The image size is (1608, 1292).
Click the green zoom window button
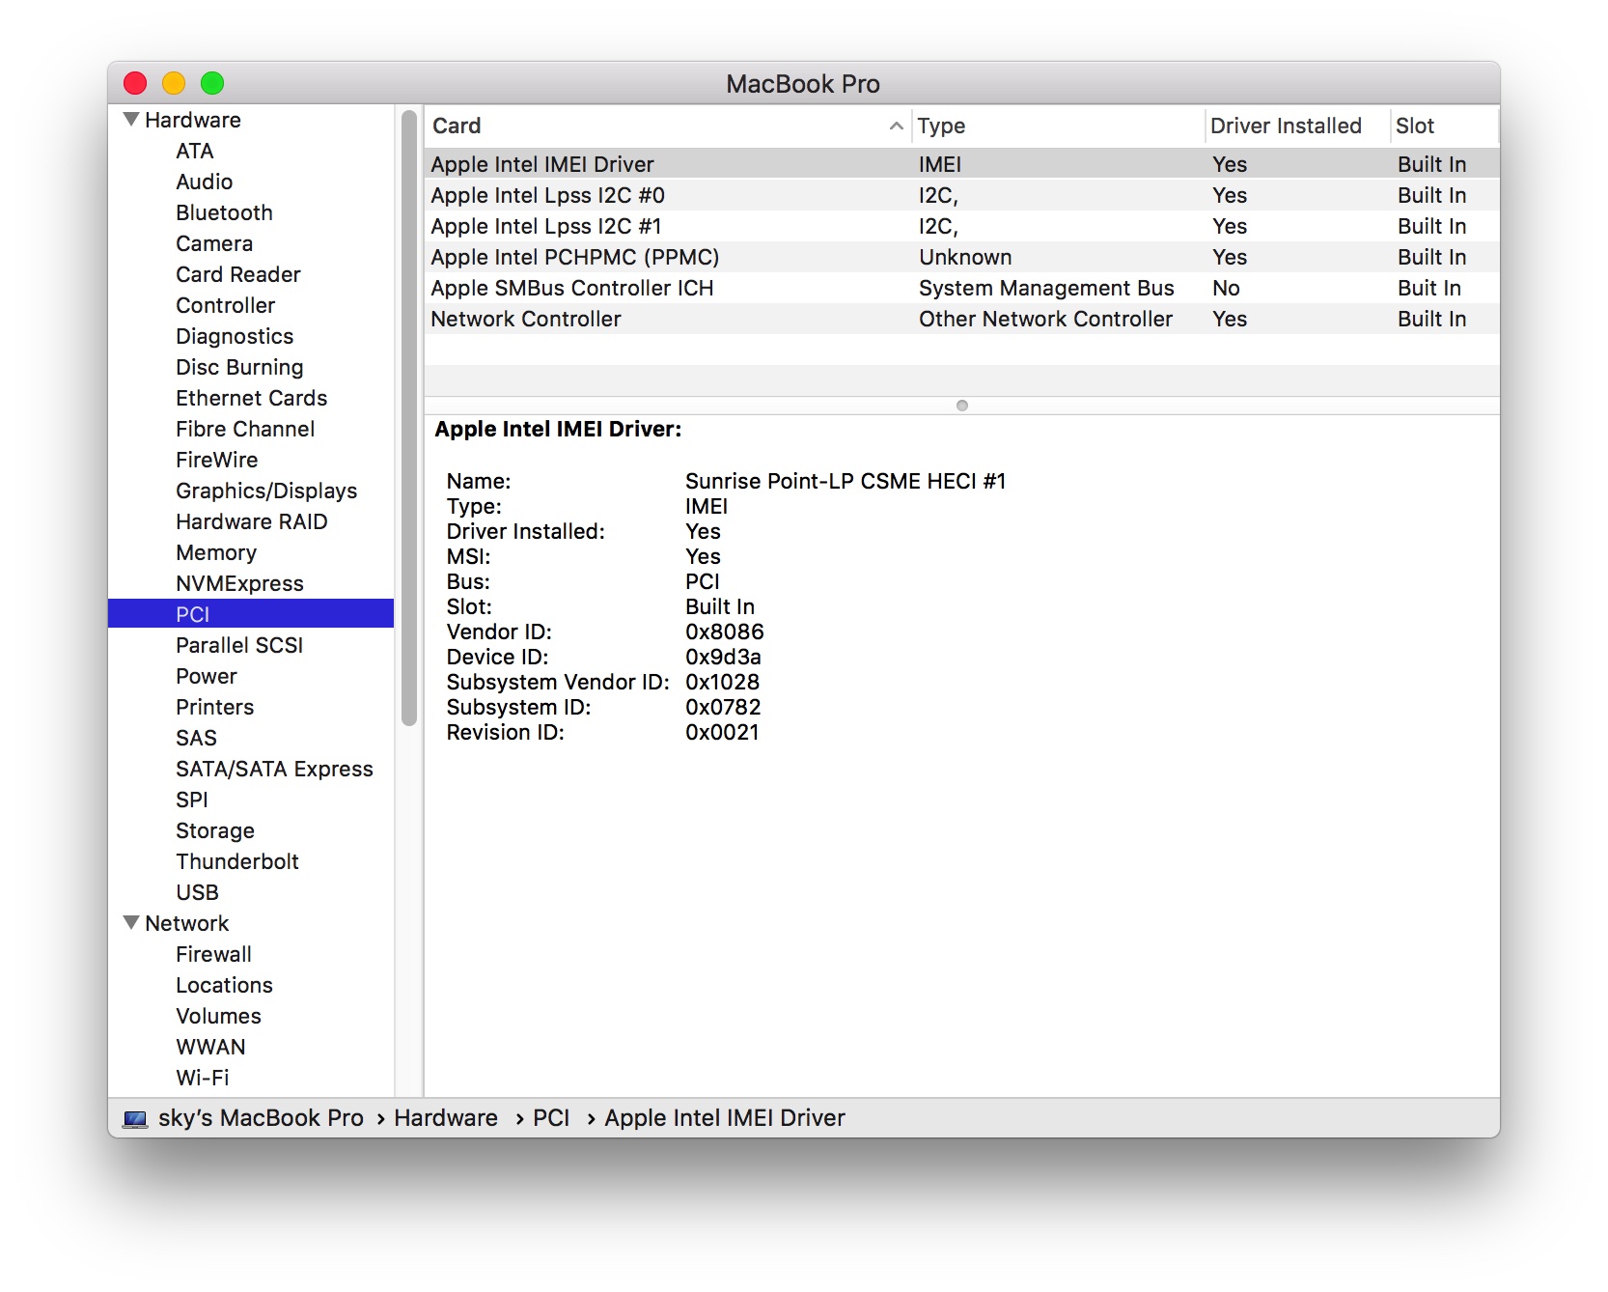pyautogui.click(x=212, y=83)
